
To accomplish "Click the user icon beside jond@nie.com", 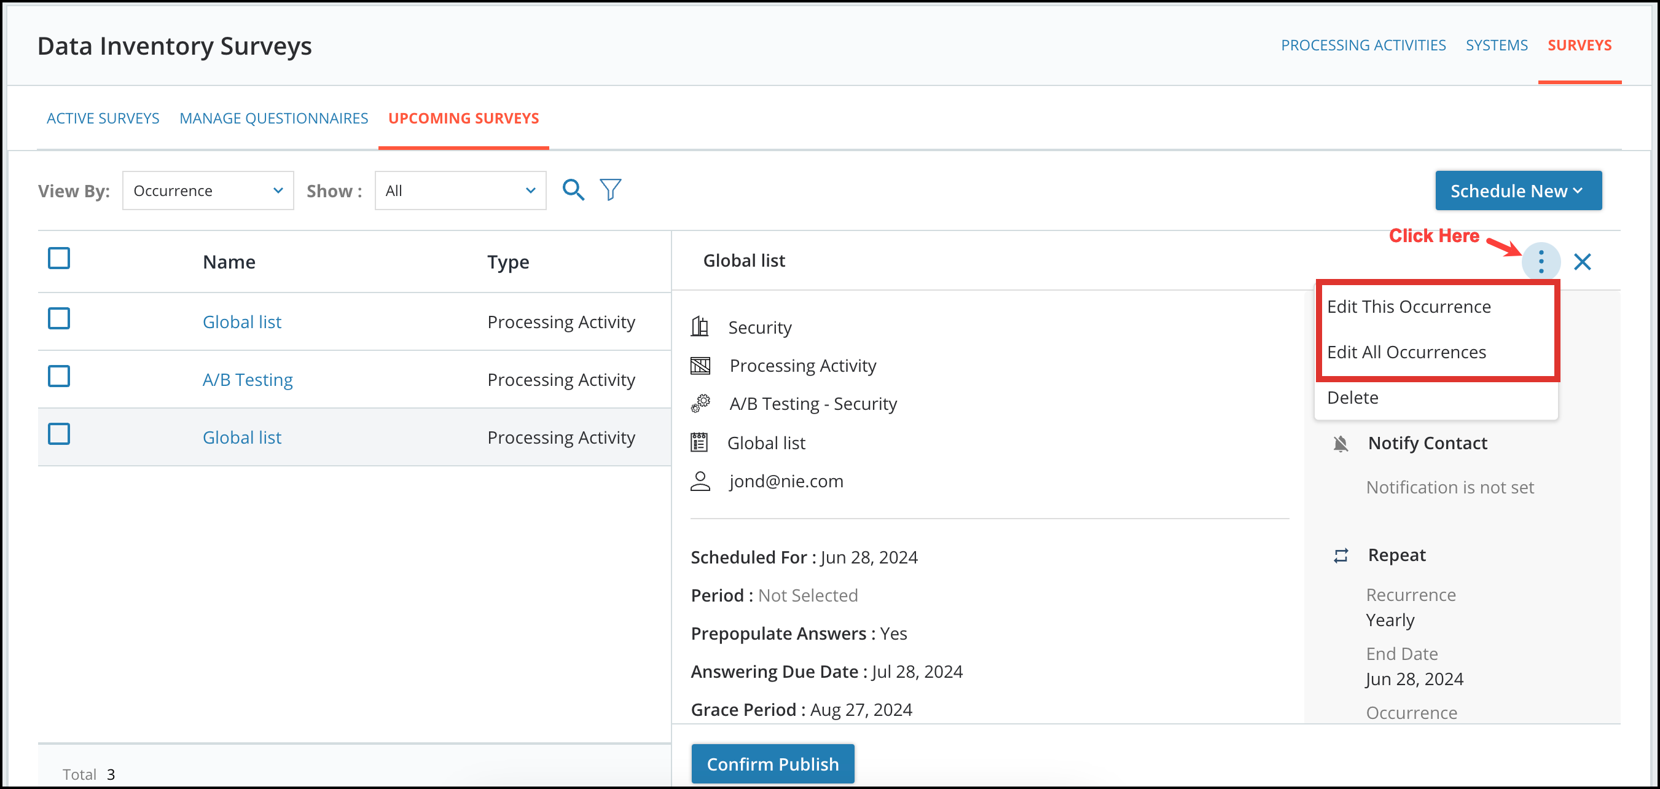I will pos(700,481).
